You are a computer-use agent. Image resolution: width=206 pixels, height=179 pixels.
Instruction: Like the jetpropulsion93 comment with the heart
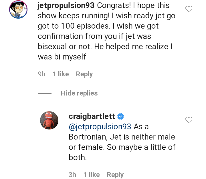(189, 9)
